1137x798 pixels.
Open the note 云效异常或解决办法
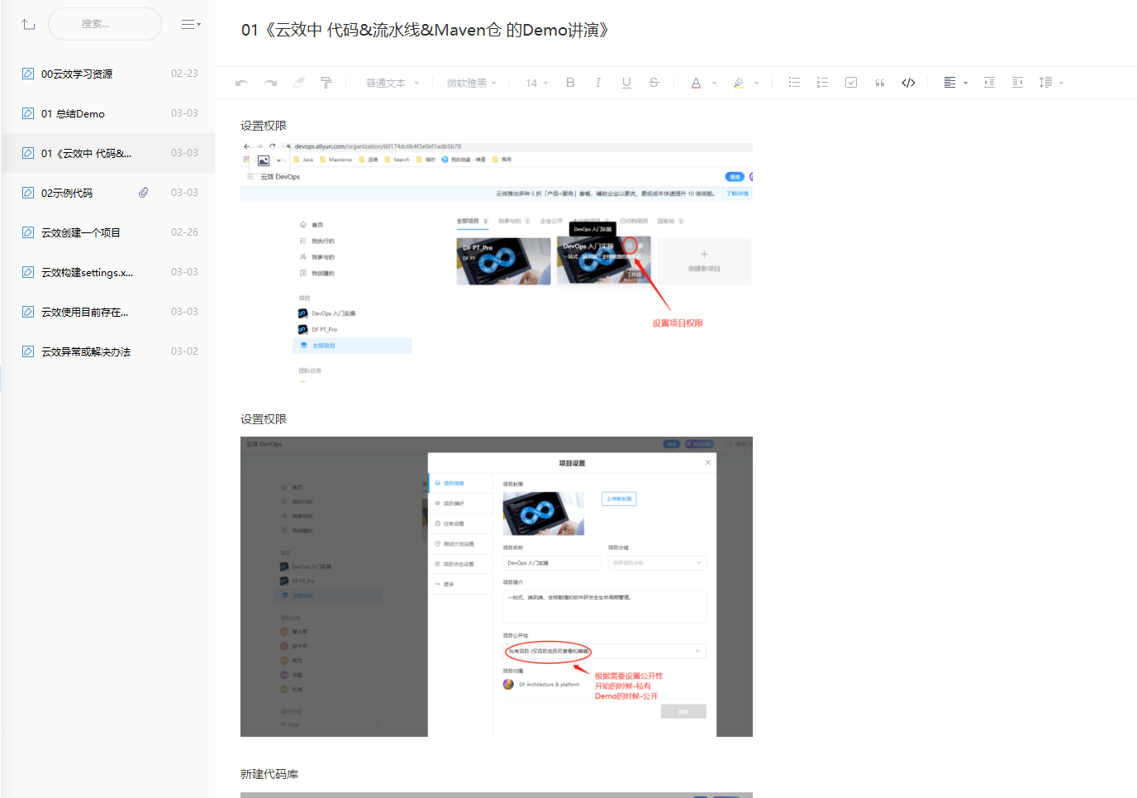coord(108,351)
